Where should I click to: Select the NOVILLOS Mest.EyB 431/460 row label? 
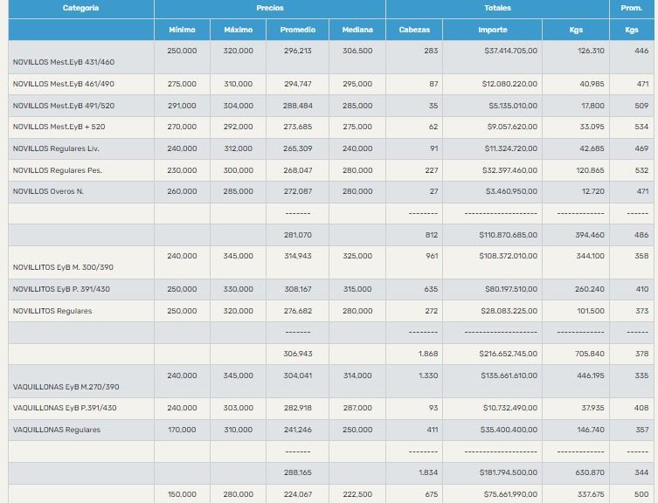pos(64,62)
